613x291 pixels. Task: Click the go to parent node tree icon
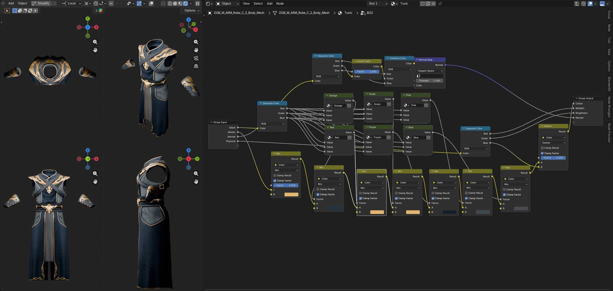click(x=577, y=4)
